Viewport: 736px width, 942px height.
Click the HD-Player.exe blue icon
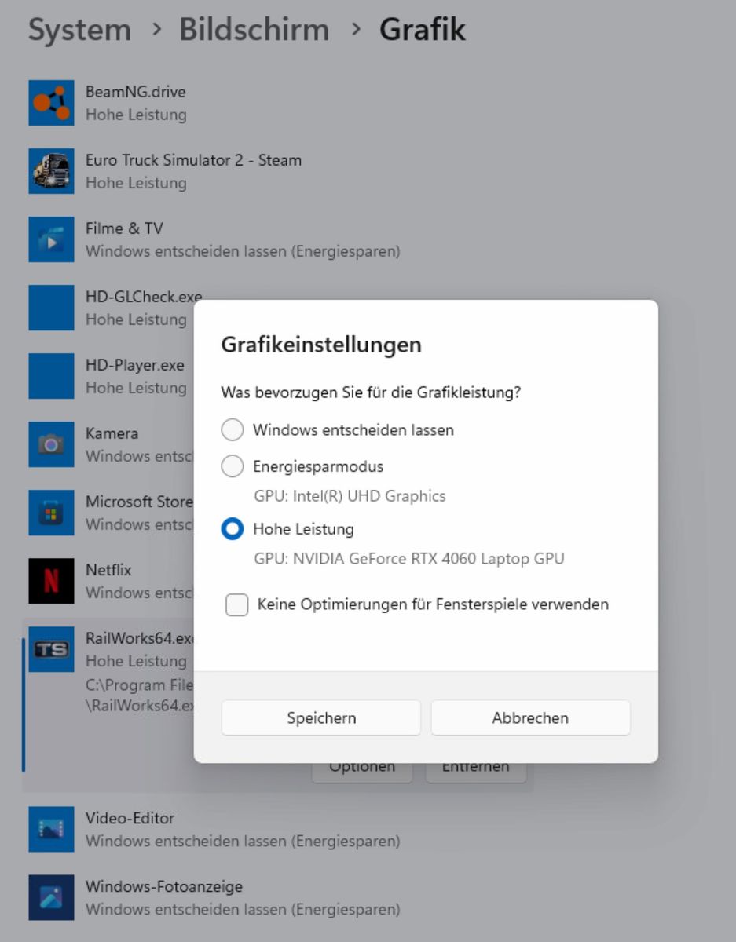51,376
